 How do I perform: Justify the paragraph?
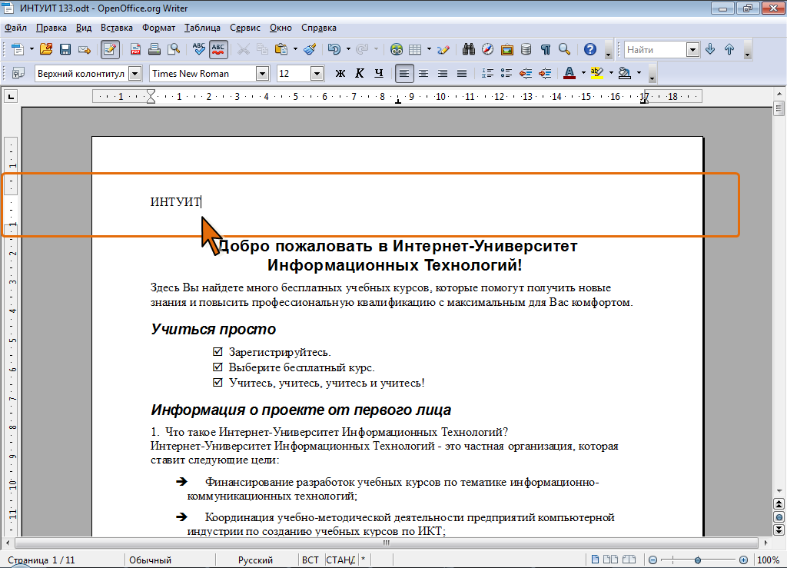pyautogui.click(x=462, y=73)
